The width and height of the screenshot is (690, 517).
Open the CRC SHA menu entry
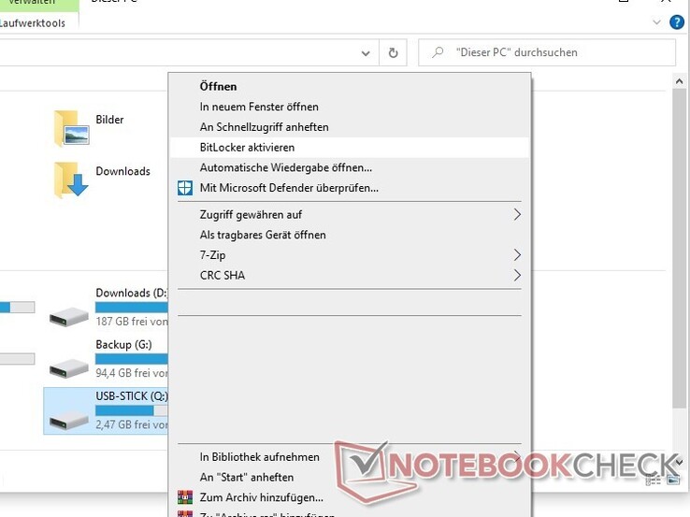(350, 275)
